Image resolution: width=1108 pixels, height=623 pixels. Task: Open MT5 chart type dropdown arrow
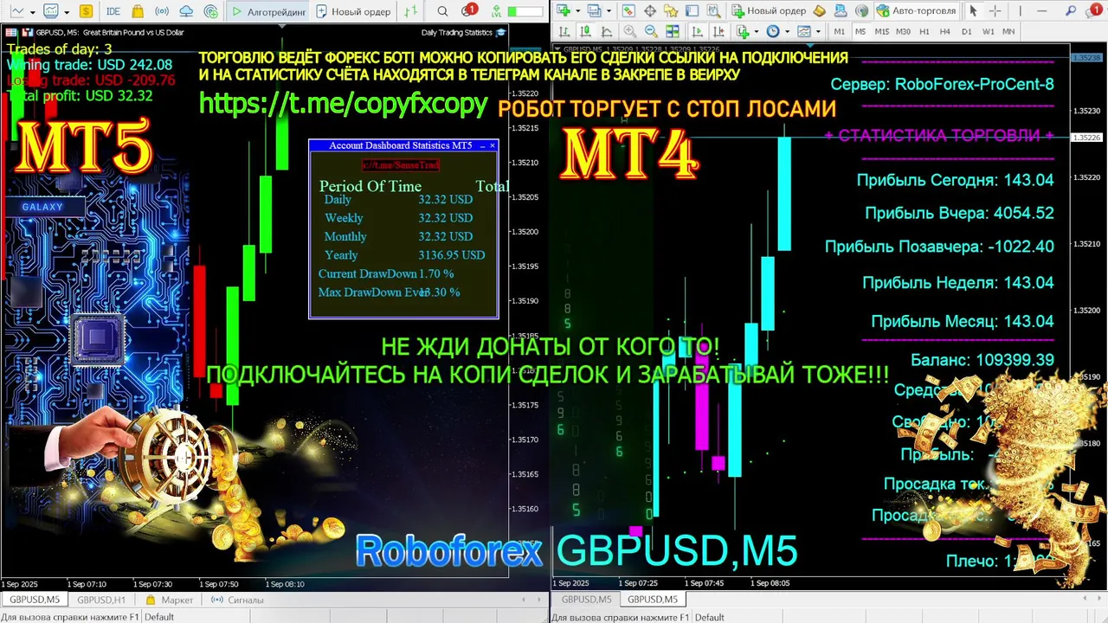click(33, 13)
